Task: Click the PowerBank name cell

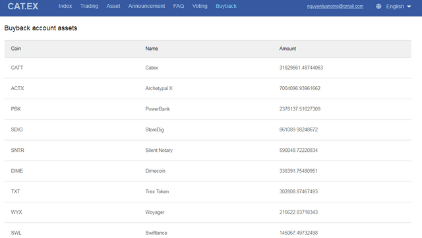Action: click(x=158, y=109)
